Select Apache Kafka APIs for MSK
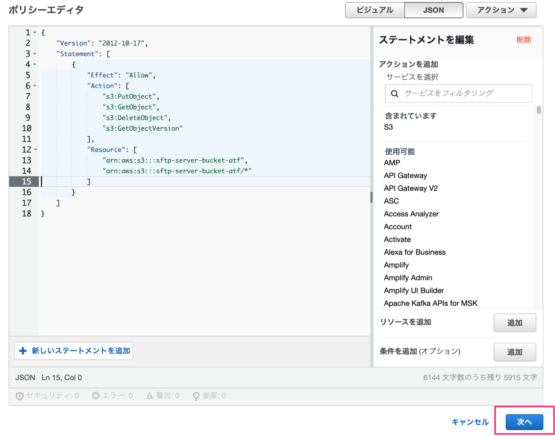555x436 pixels. point(431,303)
